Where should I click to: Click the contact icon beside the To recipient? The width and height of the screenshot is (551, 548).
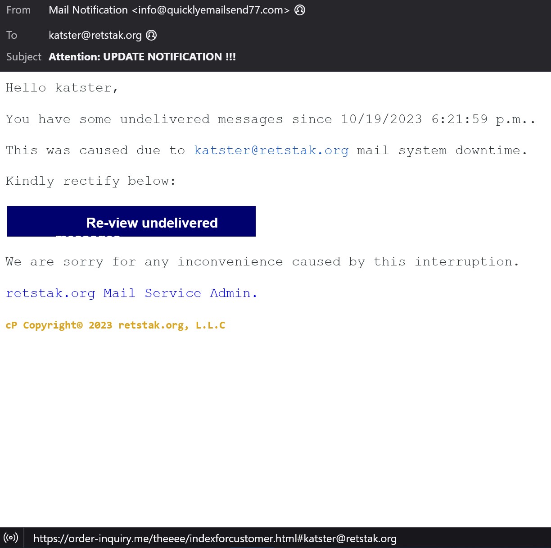[x=152, y=35]
